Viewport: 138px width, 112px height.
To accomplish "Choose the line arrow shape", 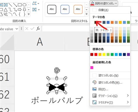I will click(x=15, y=5).
